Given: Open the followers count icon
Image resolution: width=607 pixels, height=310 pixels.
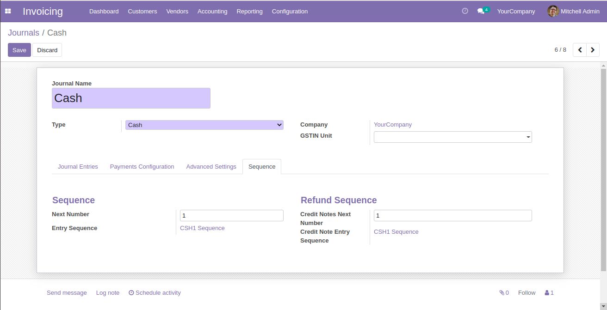Looking at the screenshot, I should coord(549,292).
